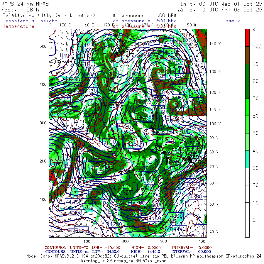Click the '80 W' longitude label
The height and width of the screenshot is (264, 264).
point(214,152)
